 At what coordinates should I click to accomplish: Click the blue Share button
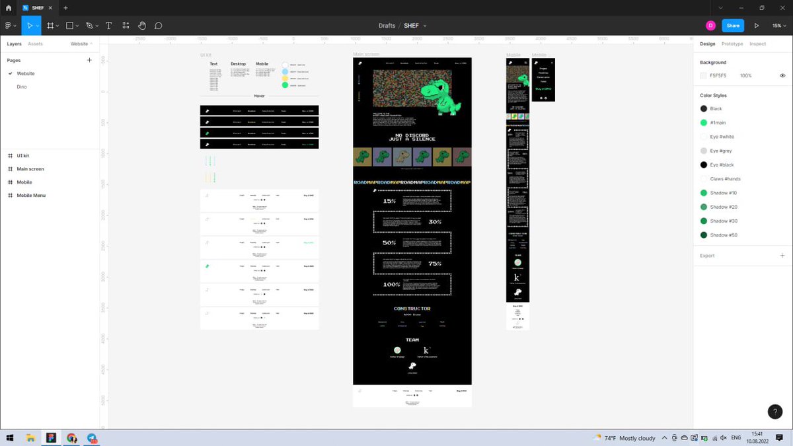coord(733,25)
